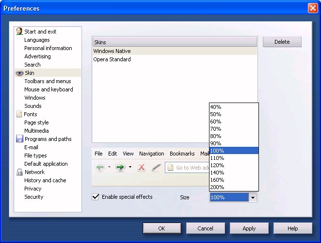Screen dimensions: 321x243
Task: Click the floppy disk Programs and paths icon
Action: pos(19,139)
